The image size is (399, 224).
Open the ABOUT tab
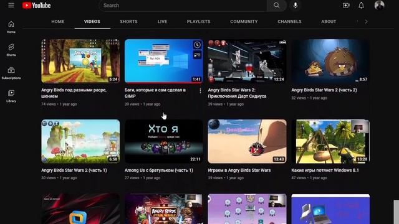(x=329, y=22)
